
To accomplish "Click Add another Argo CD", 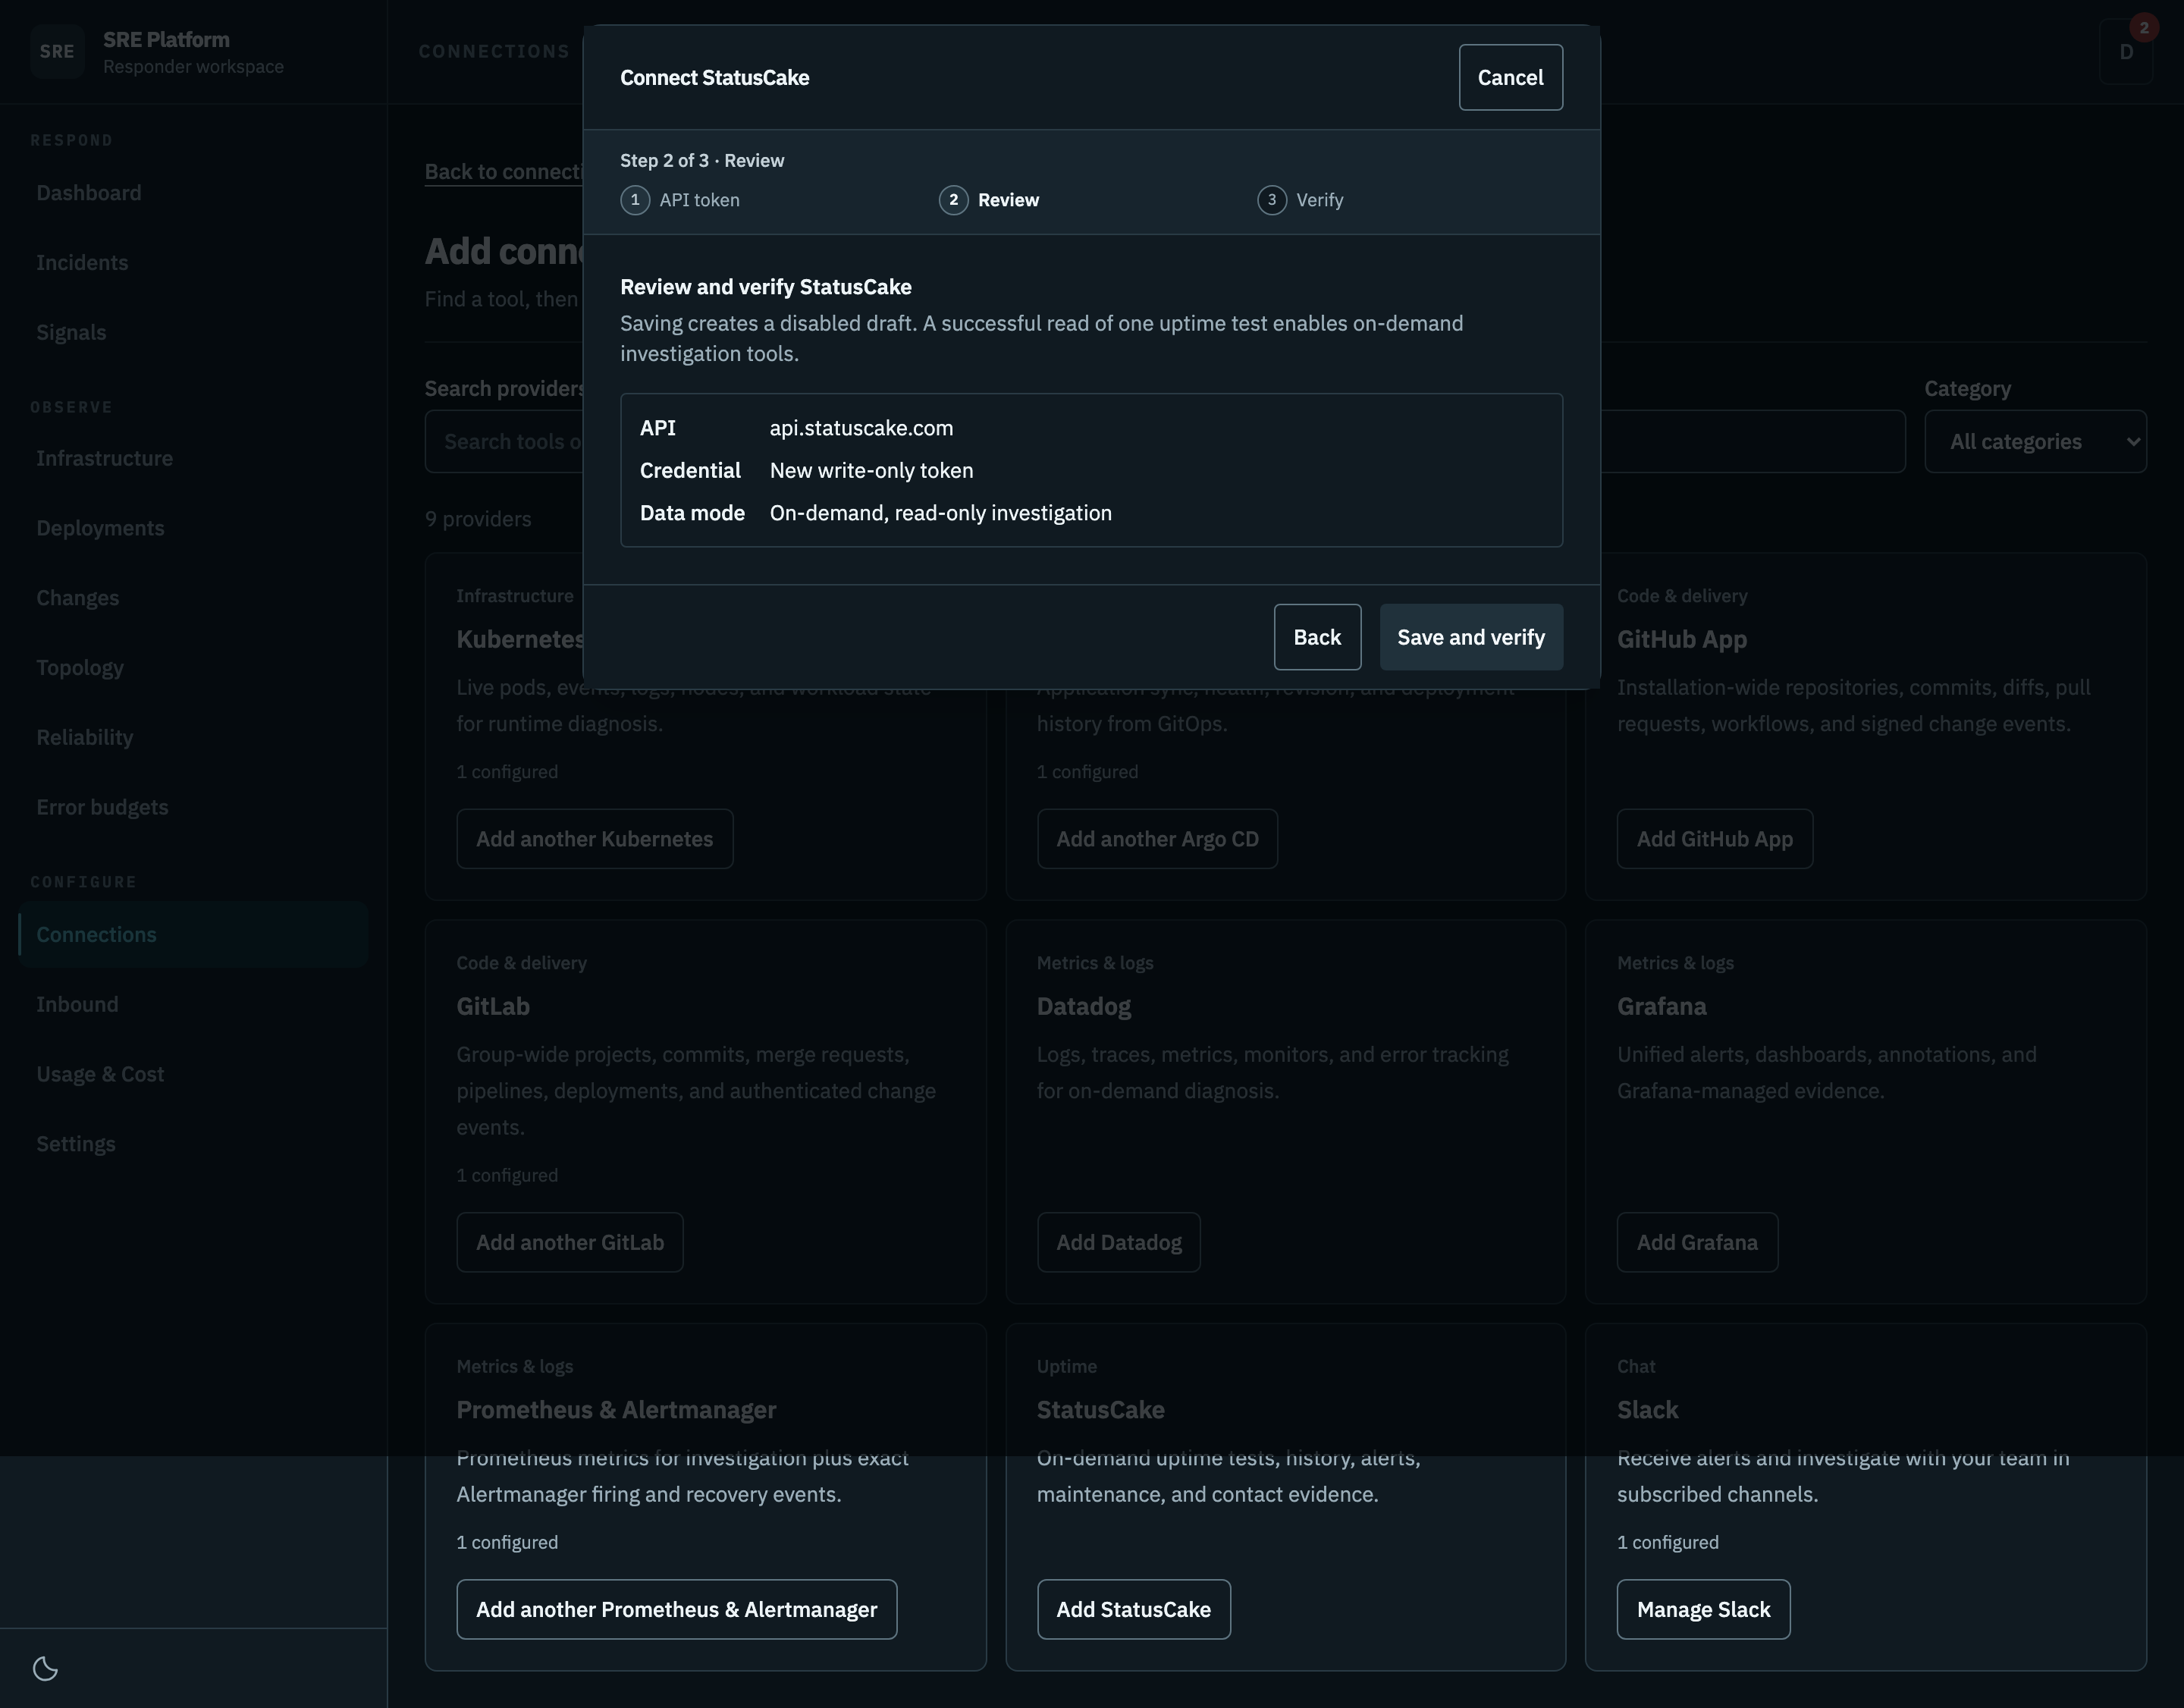I will [x=1157, y=839].
